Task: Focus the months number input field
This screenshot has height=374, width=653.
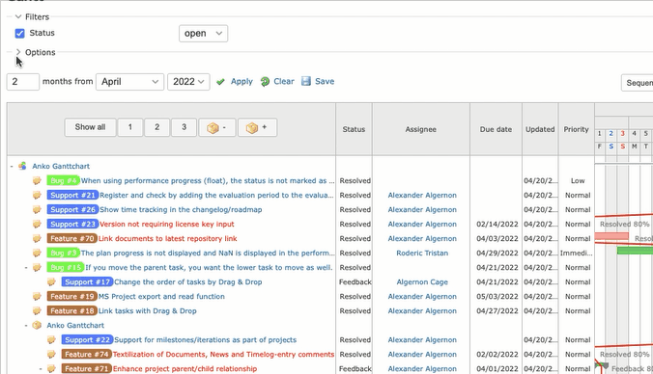Action: [x=23, y=82]
